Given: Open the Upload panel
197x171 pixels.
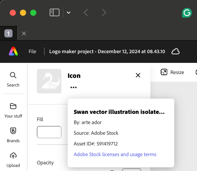Looking at the screenshot, I should 13,160.
